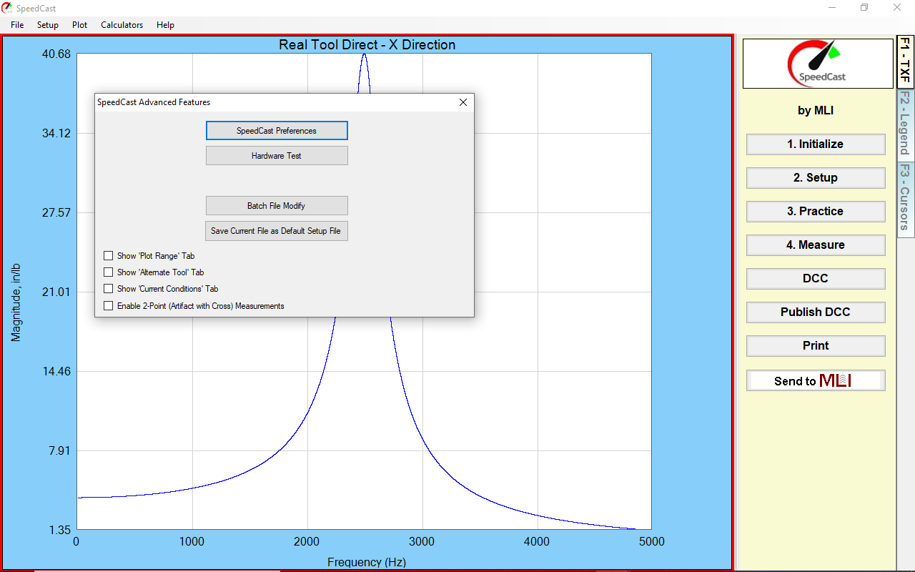Click the Print button
This screenshot has height=572, width=915.
pyautogui.click(x=816, y=346)
